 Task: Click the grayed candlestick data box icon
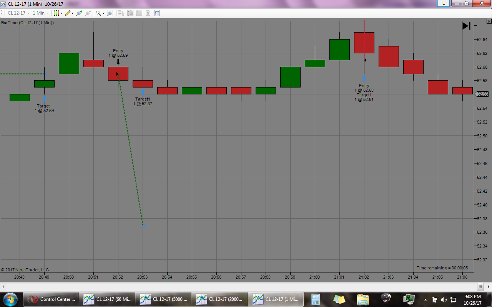130,13
